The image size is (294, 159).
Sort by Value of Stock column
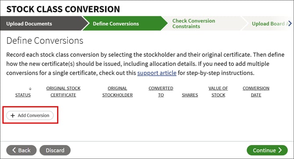(218, 92)
